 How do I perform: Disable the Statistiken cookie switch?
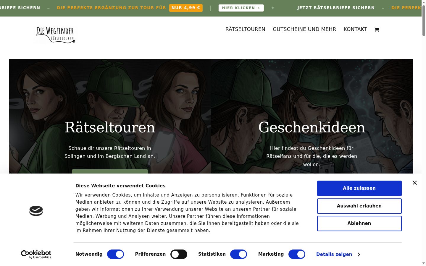pyautogui.click(x=238, y=254)
